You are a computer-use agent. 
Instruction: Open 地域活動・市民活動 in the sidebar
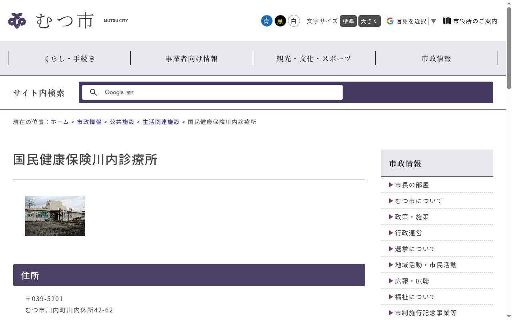[x=426, y=265]
